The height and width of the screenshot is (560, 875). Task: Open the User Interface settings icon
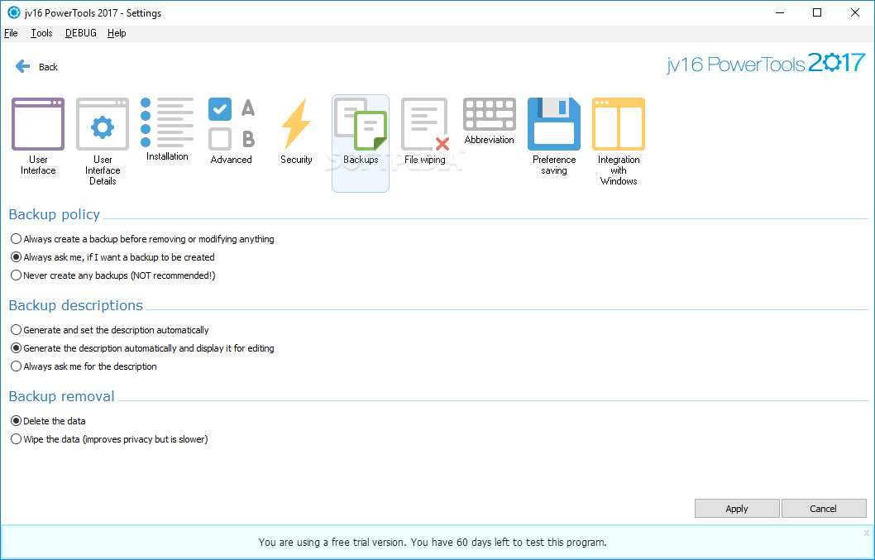pyautogui.click(x=38, y=124)
